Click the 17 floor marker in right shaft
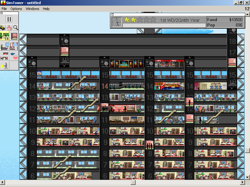The width and height of the screenshot is (250, 187). coord(232,52)
